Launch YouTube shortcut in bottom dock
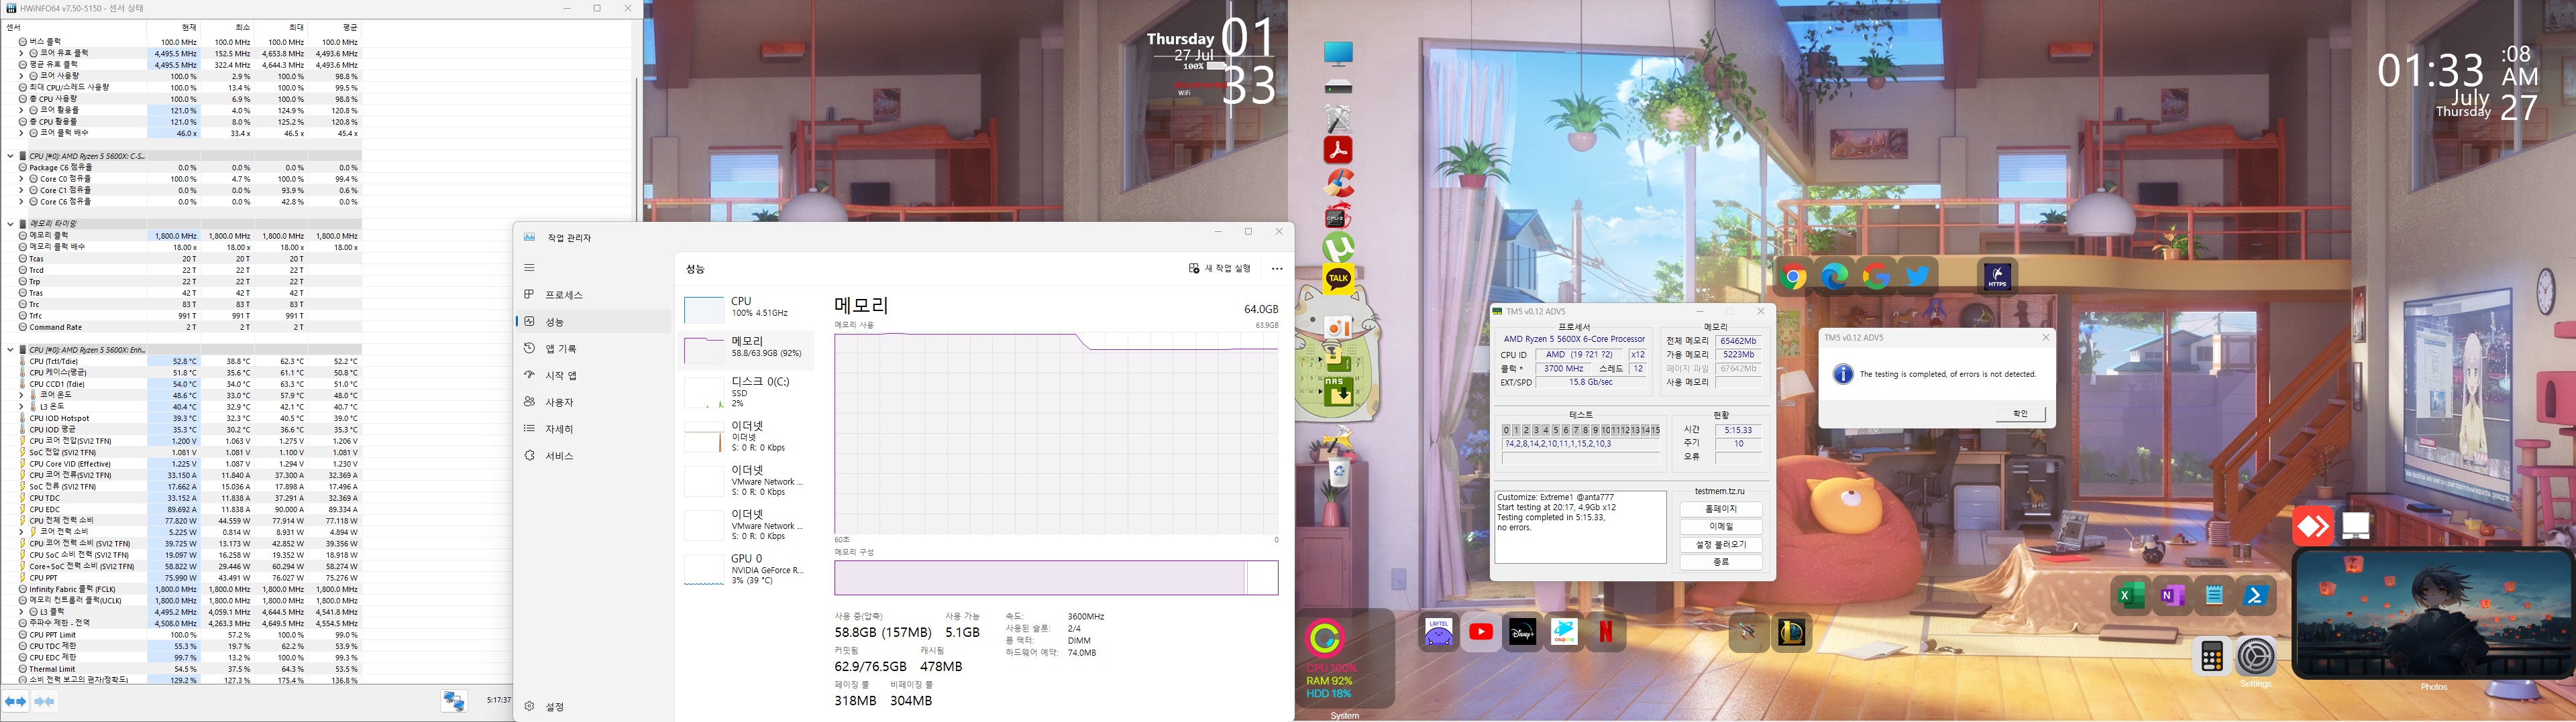Viewport: 2576px width, 722px height. [1481, 632]
